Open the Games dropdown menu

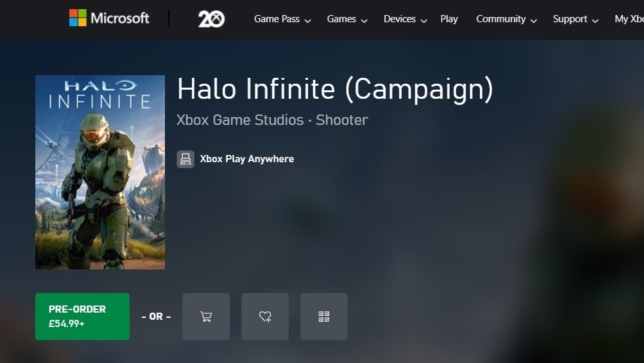347,19
